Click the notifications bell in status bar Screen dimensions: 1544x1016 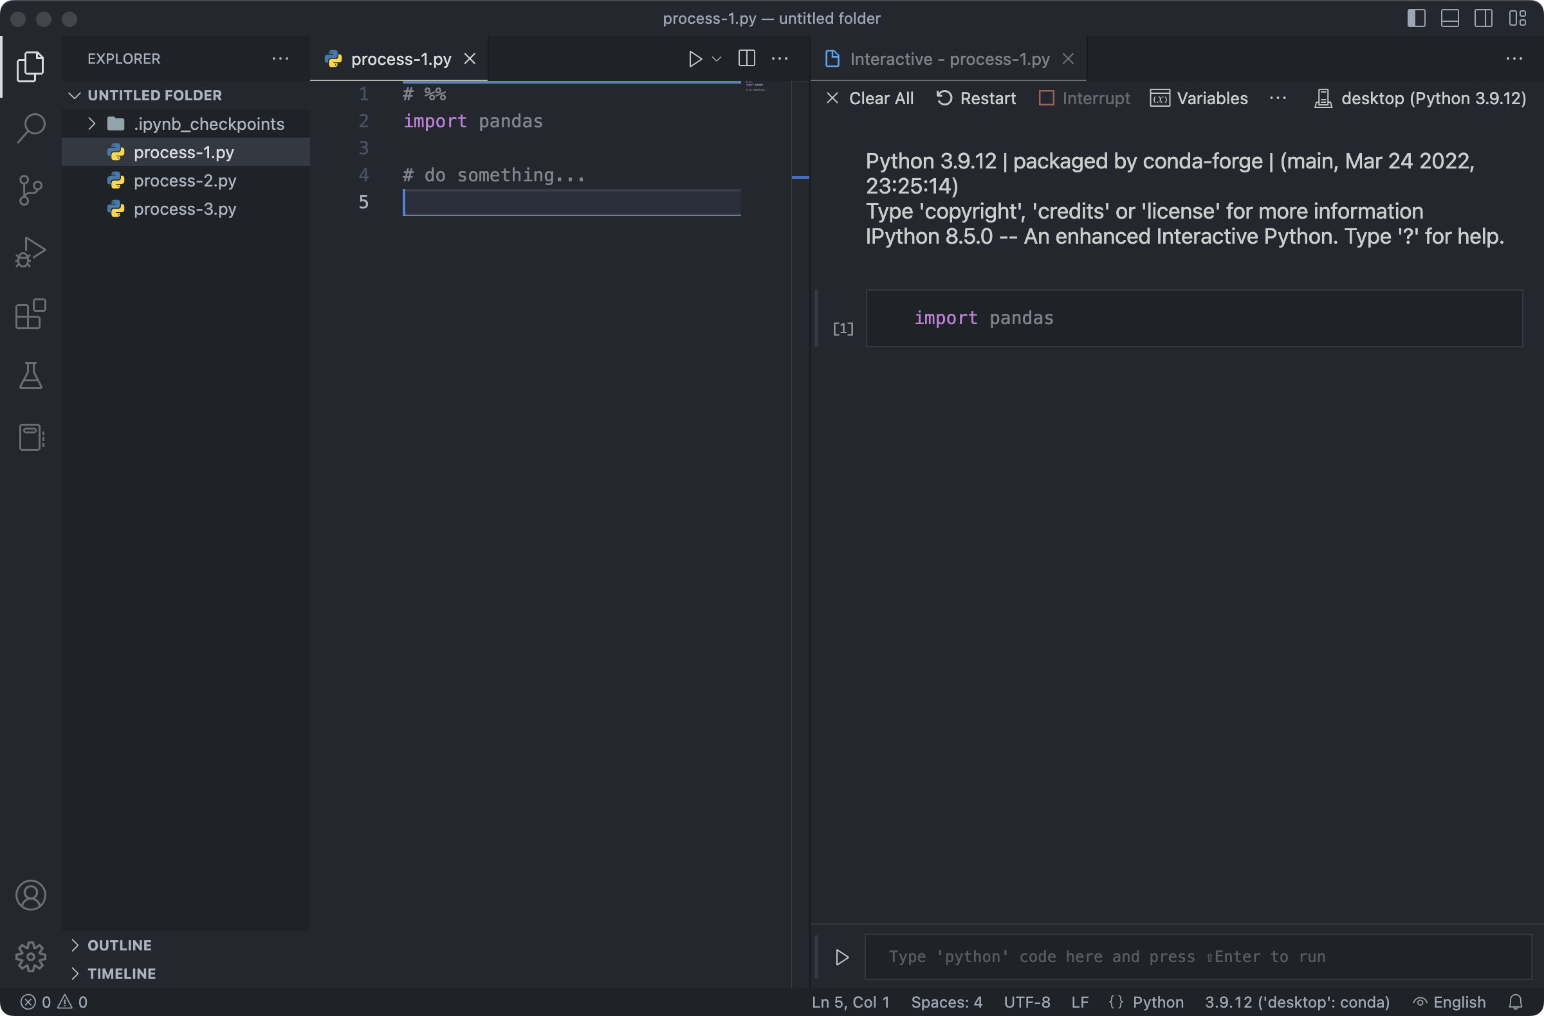tap(1516, 1002)
